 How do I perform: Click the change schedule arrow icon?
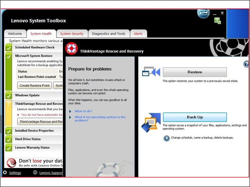click(166, 138)
